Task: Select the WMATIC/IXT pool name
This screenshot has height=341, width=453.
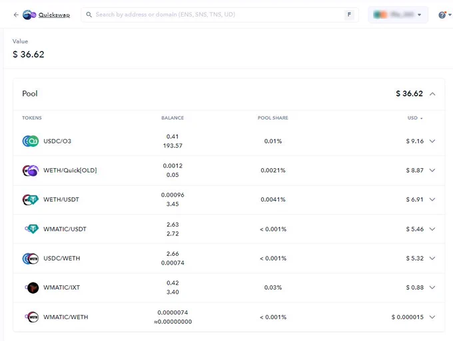Action: pyautogui.click(x=61, y=287)
